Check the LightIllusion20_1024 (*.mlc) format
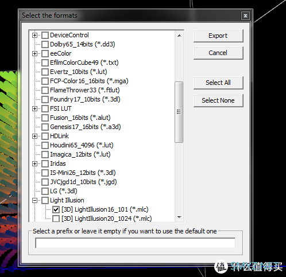 click(x=56, y=219)
